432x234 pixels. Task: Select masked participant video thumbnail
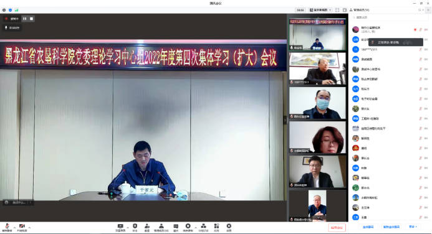tap(317, 103)
